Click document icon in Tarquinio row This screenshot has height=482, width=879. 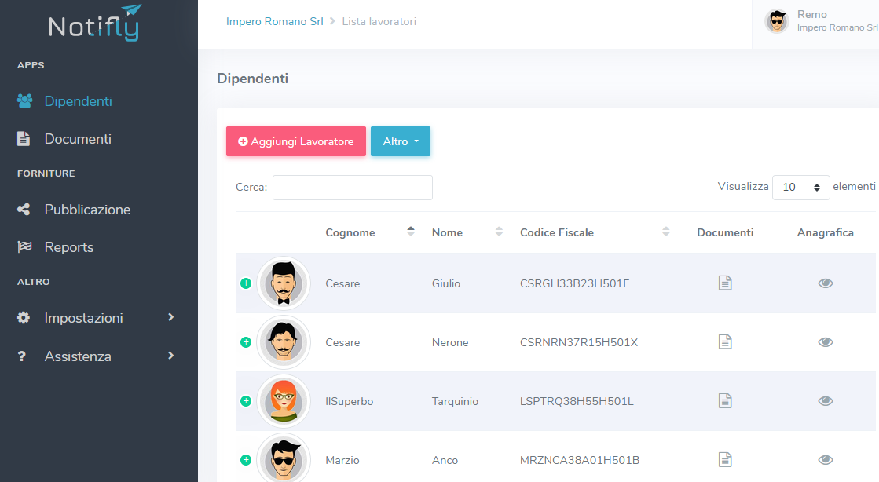pos(725,400)
